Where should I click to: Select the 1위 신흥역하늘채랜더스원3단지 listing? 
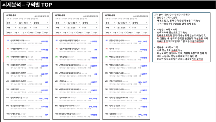pos(76,42)
